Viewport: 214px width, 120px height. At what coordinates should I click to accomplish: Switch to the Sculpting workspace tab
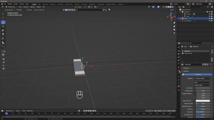(52, 4)
